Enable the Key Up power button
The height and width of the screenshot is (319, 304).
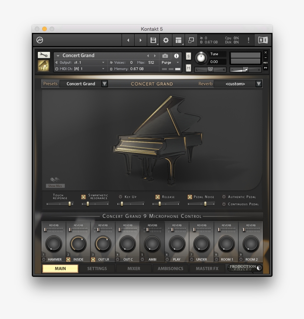(120, 197)
